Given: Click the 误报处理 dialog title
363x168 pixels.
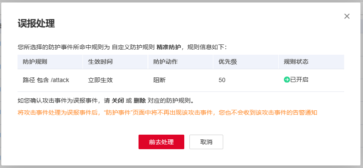Looking at the screenshot, I should point(36,24).
